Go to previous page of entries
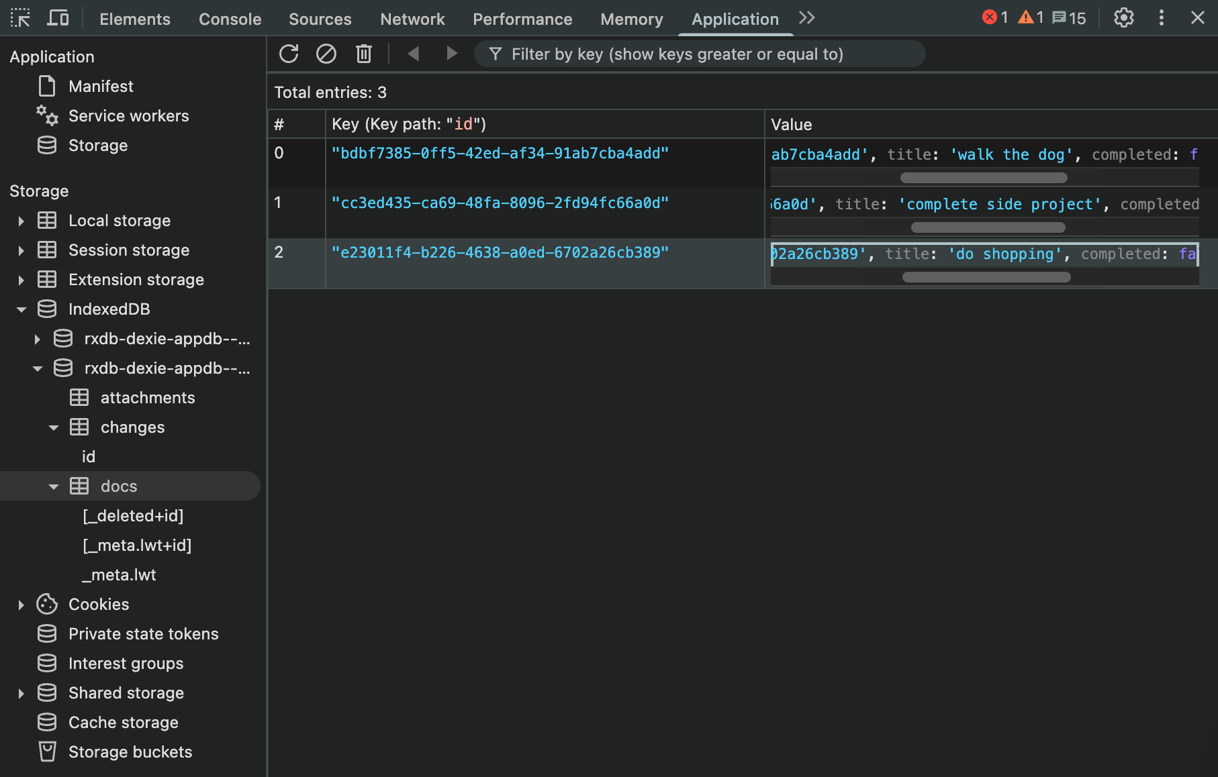 414,54
